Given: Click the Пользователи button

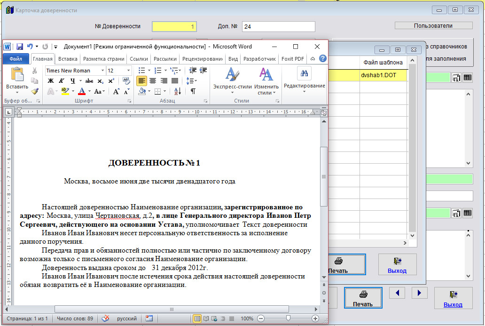Looking at the screenshot, I should pyautogui.click(x=433, y=26).
